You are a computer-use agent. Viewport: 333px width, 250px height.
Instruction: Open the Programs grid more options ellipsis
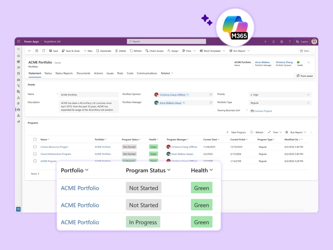click(x=311, y=132)
